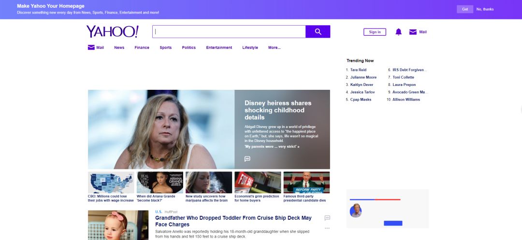Viewport: 522px width, 240px height.
Task: Open the Entertainment navigation tab
Action: [219, 47]
